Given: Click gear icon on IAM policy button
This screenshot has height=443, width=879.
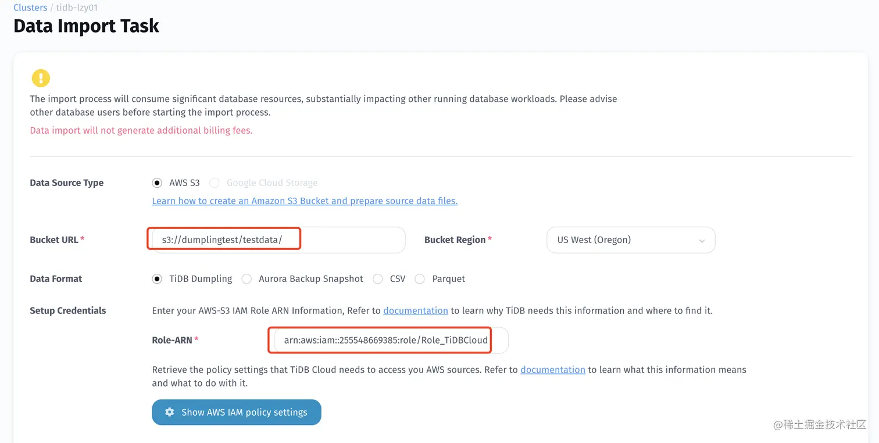Looking at the screenshot, I should click(x=169, y=412).
